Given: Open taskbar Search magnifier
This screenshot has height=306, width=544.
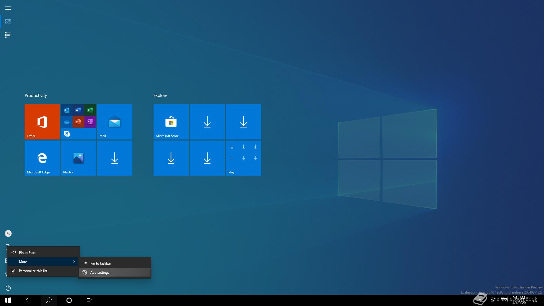Looking at the screenshot, I should tap(49, 300).
